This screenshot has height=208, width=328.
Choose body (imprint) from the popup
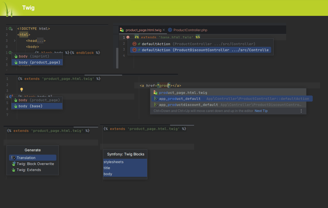coord(34,56)
